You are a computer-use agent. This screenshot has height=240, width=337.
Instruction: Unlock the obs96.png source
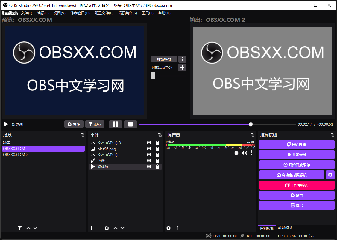click(x=157, y=149)
